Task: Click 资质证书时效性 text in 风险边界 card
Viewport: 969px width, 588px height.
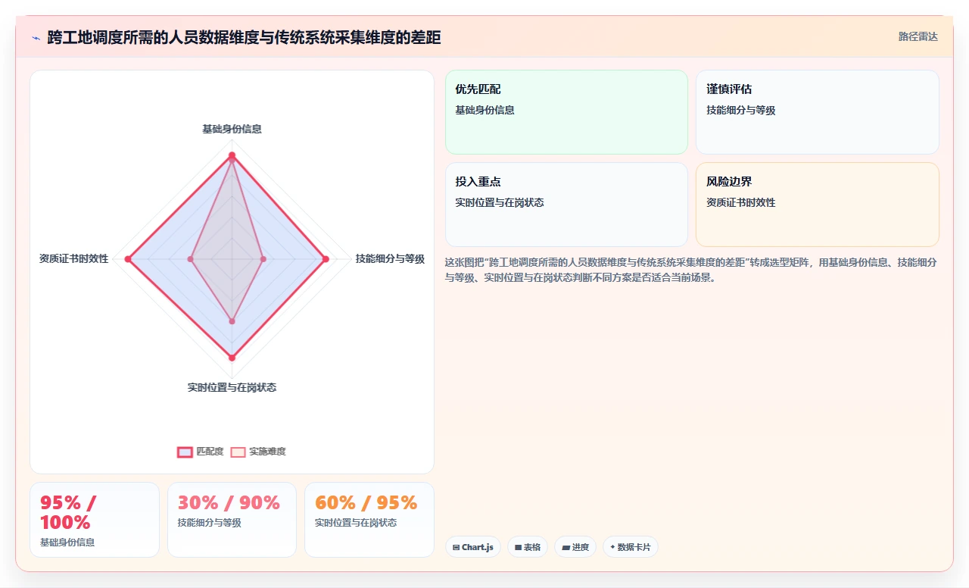Action: tap(741, 202)
